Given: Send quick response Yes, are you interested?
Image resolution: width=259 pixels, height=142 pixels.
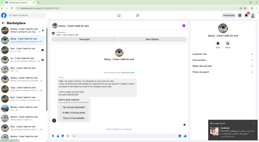Looking at the screenshot, I should pos(74,107).
